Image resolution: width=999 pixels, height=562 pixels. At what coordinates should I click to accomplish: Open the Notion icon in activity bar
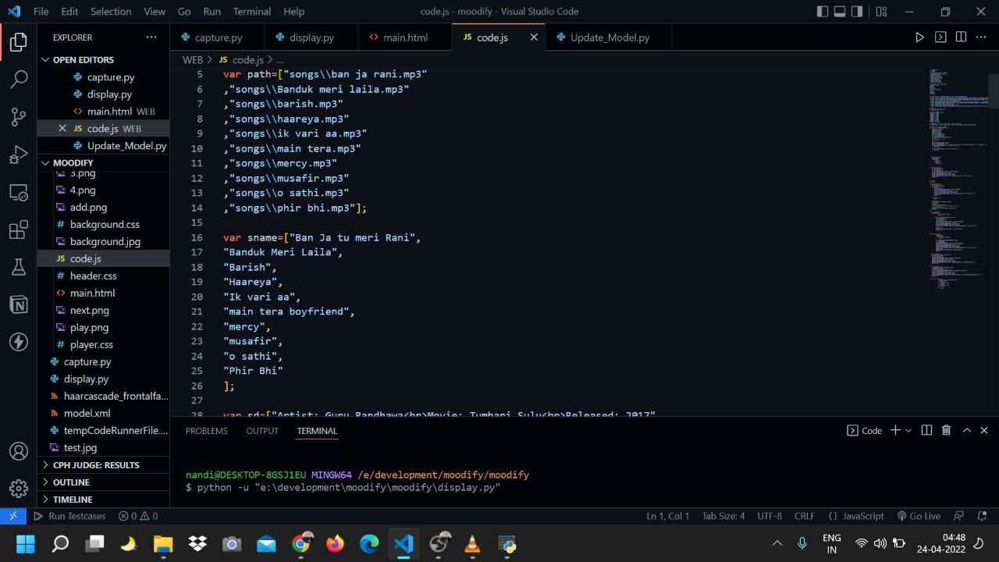coord(19,304)
